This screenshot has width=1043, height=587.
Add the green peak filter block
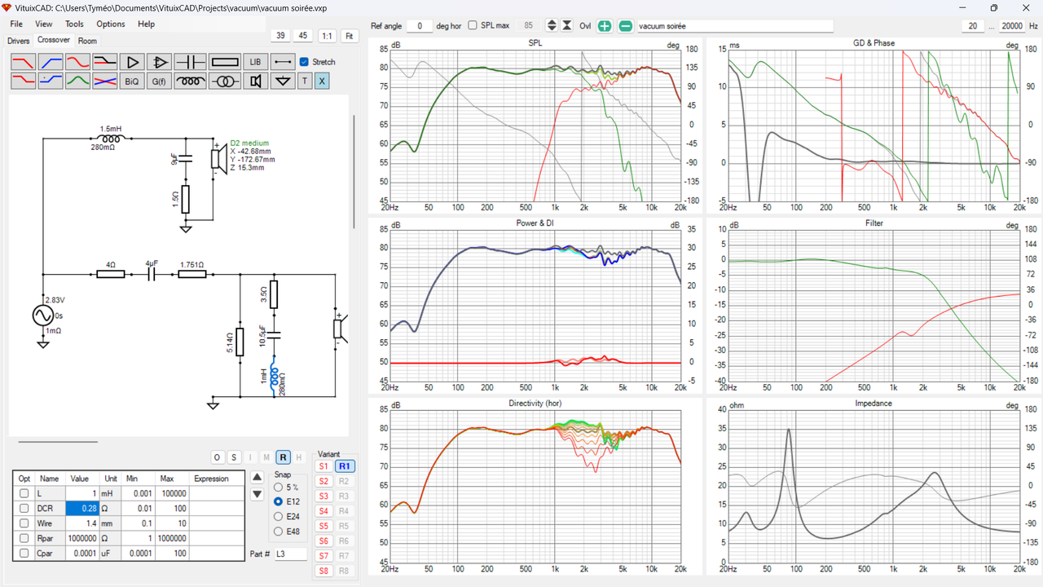pos(77,81)
